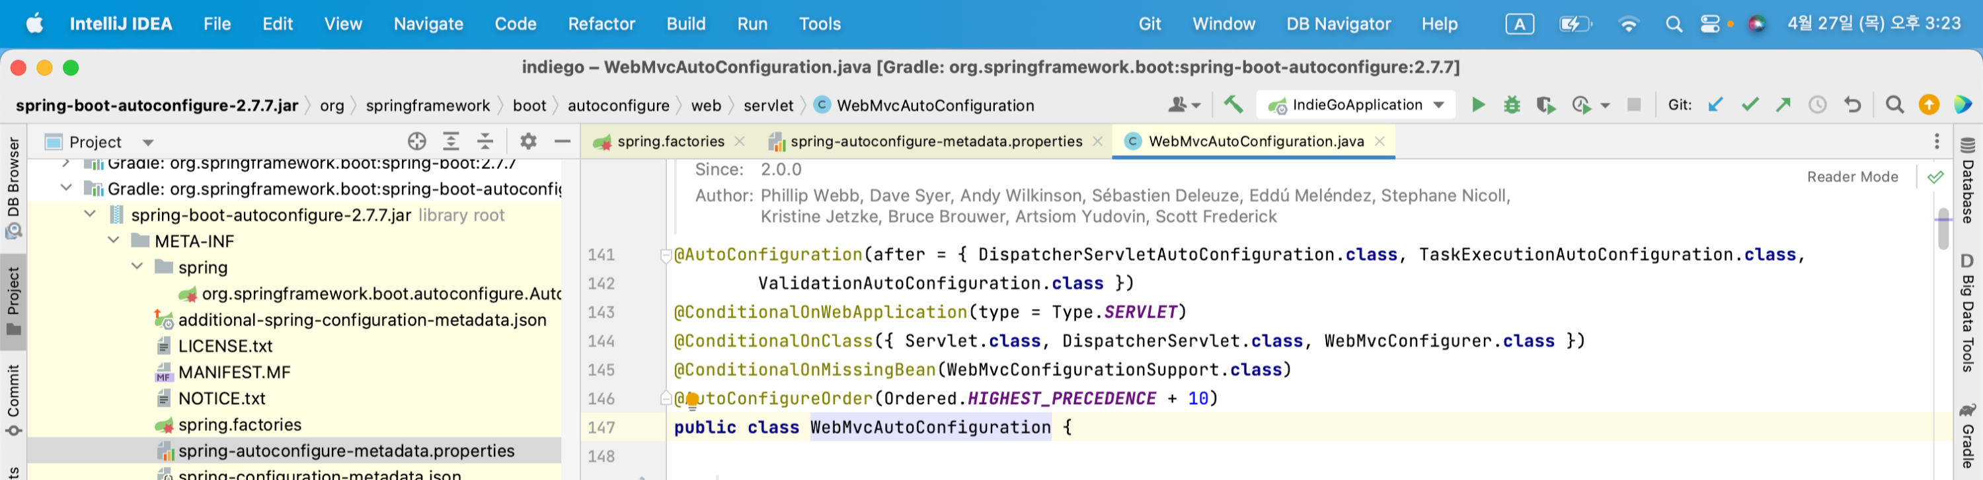
Task: Fold the annotation block at line 141
Action: pyautogui.click(x=666, y=256)
